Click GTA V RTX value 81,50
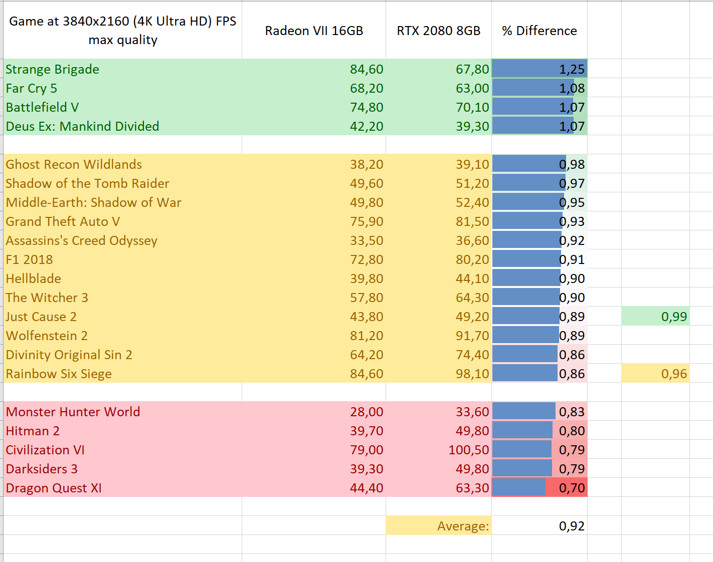 tap(439, 221)
